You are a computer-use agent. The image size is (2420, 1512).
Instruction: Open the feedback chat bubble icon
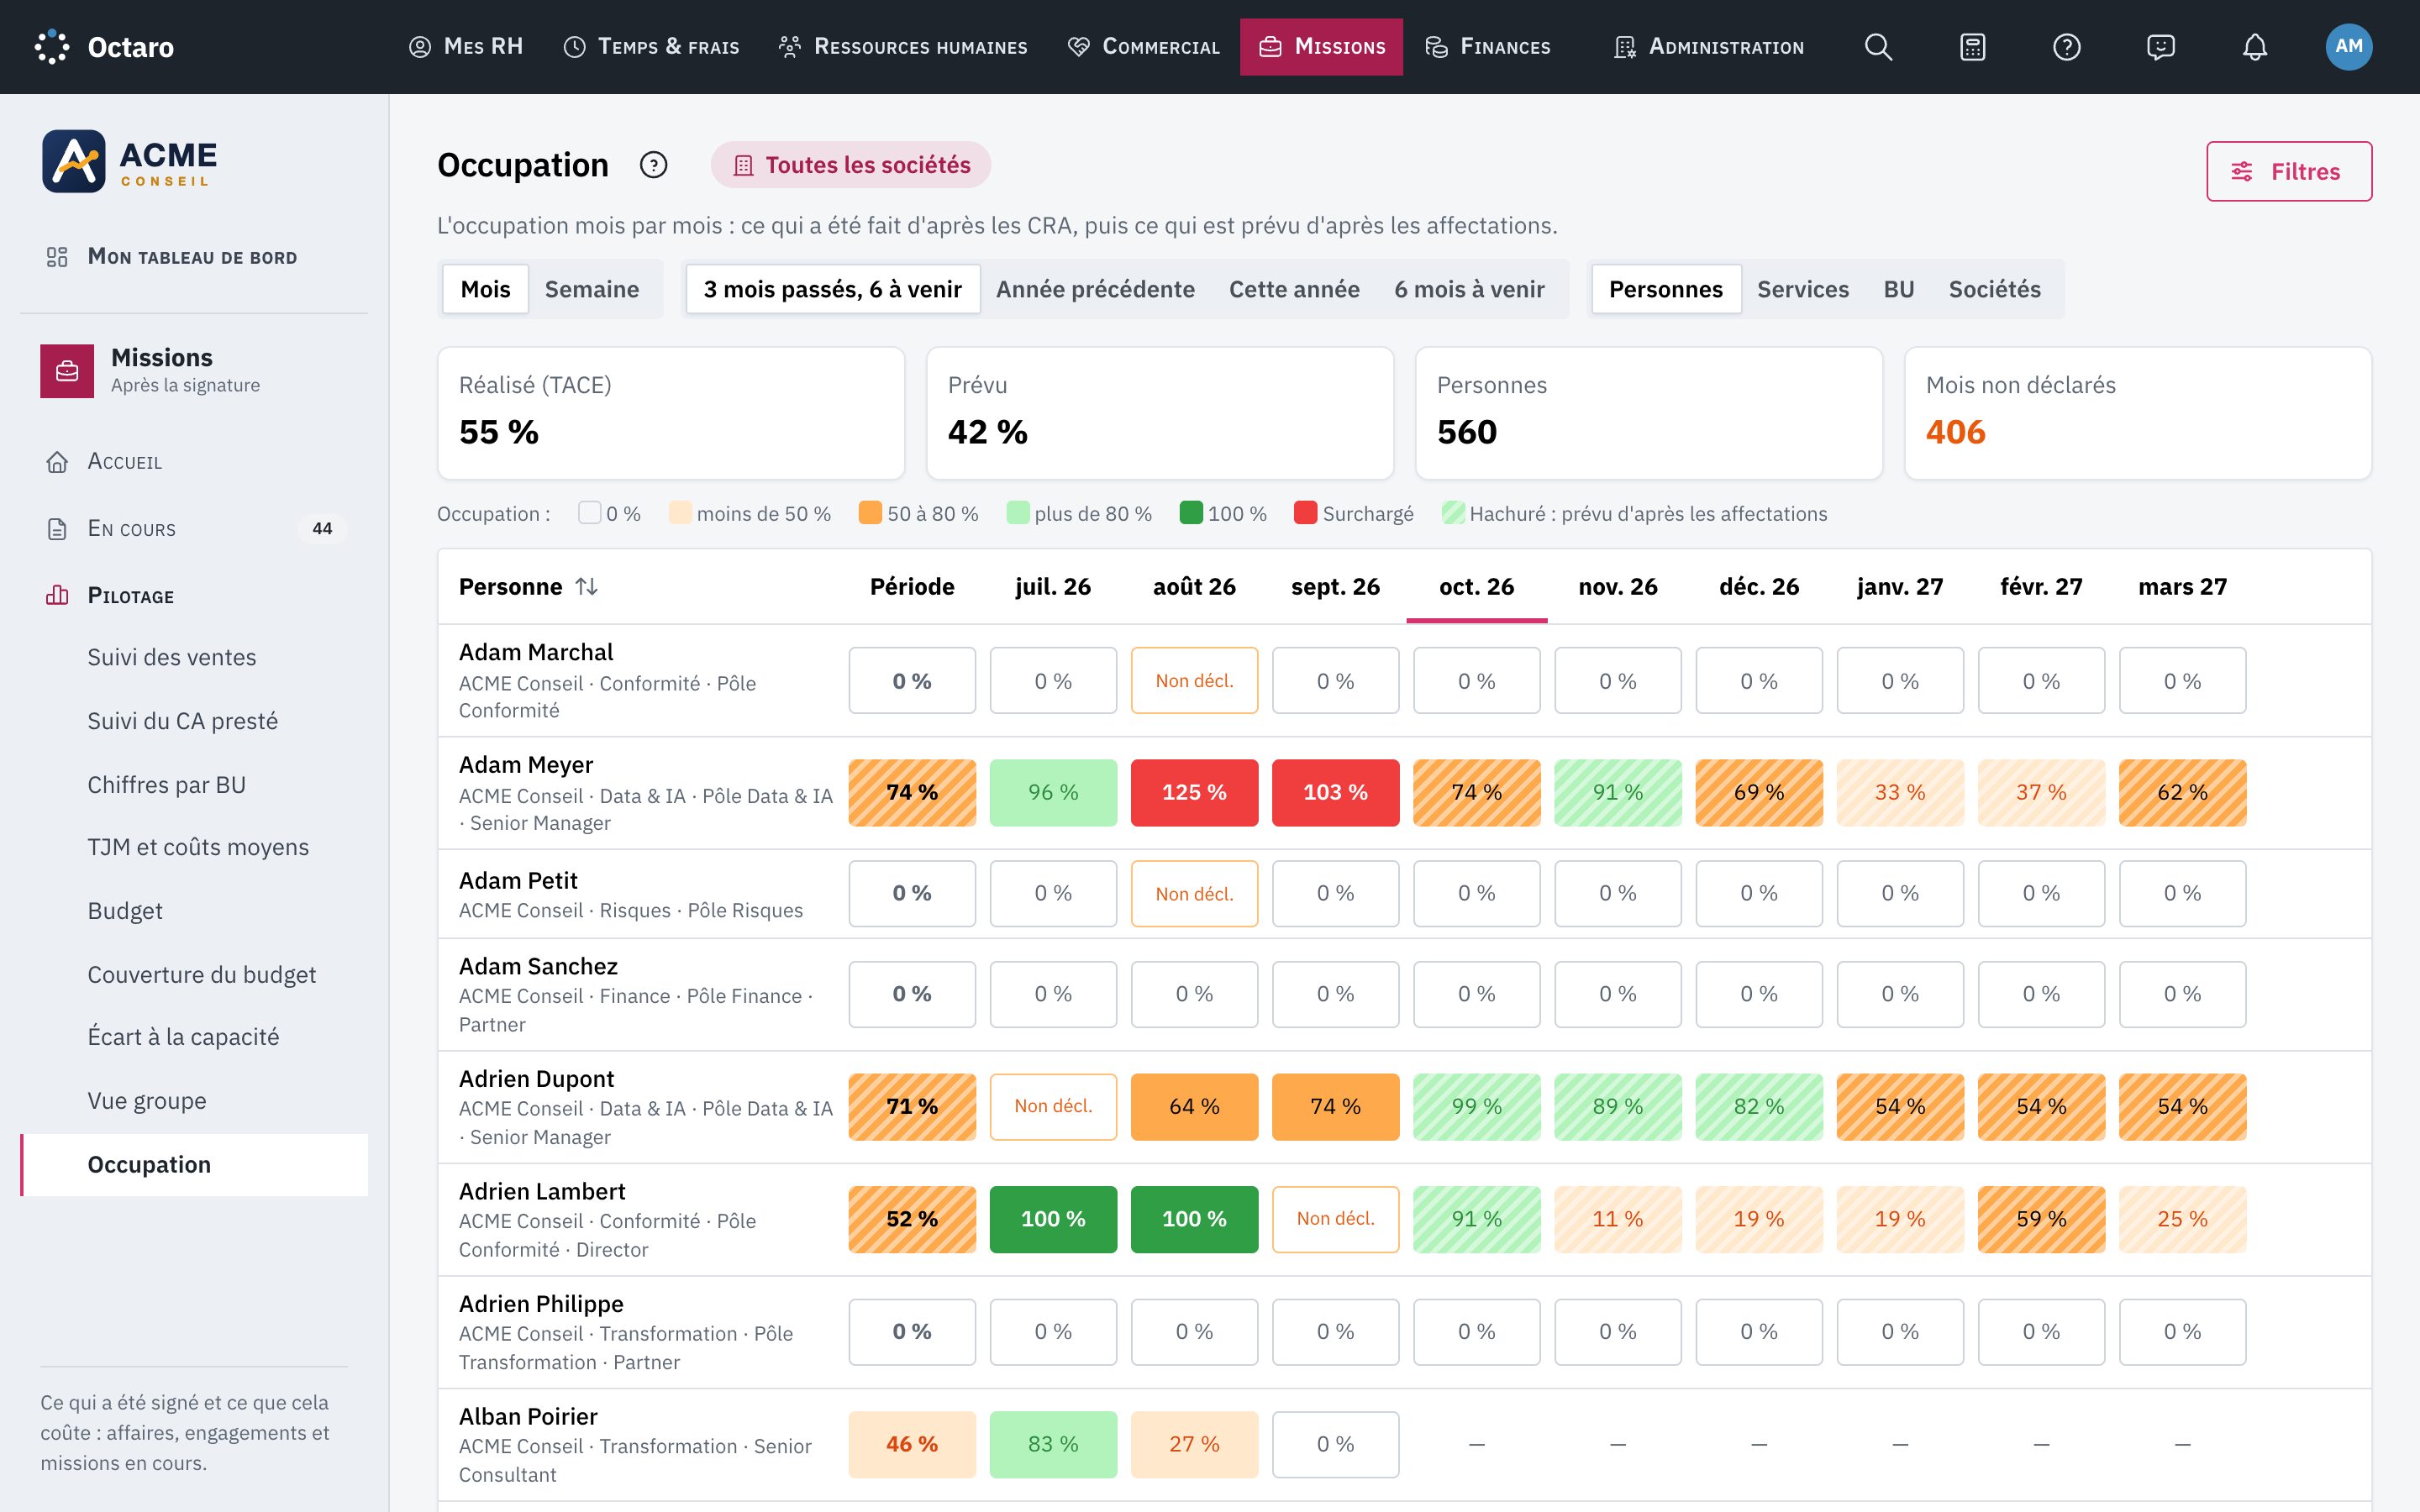[2160, 47]
